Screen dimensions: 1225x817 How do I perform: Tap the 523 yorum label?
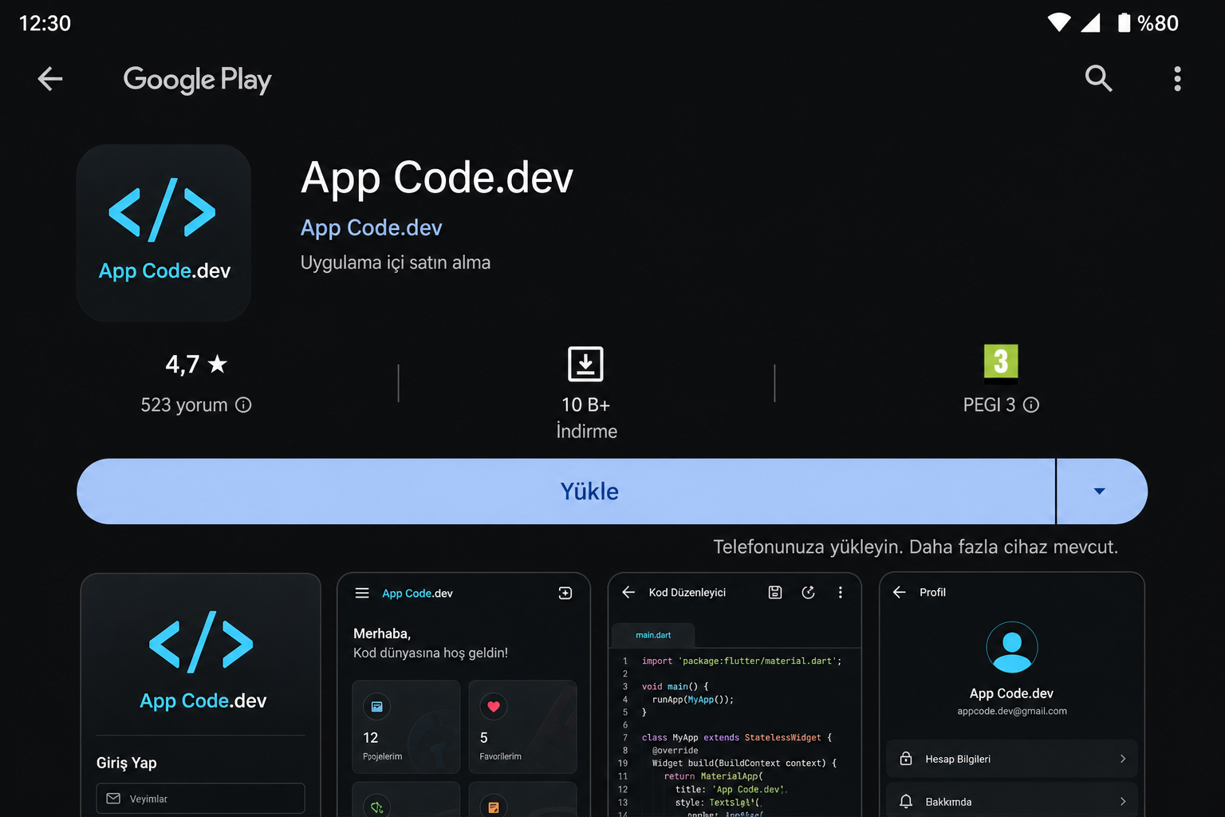pos(184,405)
